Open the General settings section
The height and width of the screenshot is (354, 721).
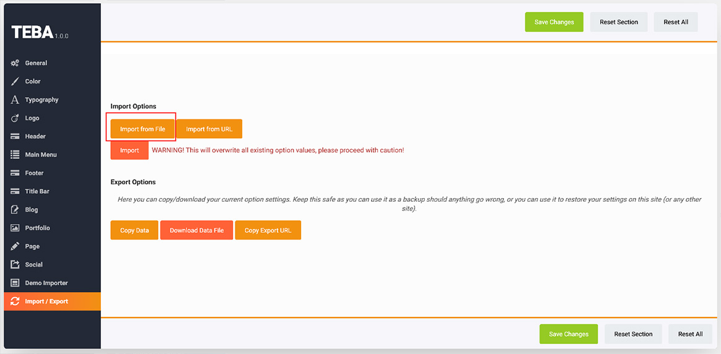click(52, 63)
